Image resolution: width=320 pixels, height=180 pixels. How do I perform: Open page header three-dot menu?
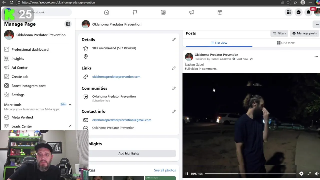coord(317,24)
